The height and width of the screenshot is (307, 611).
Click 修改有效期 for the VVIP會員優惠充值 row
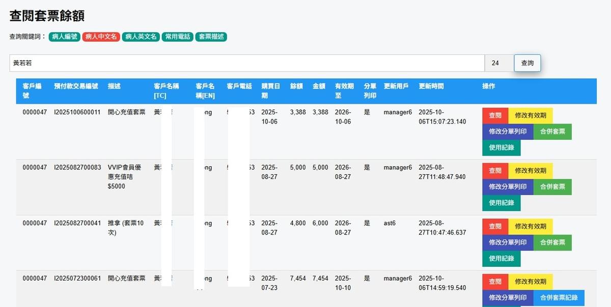pyautogui.click(x=530, y=171)
